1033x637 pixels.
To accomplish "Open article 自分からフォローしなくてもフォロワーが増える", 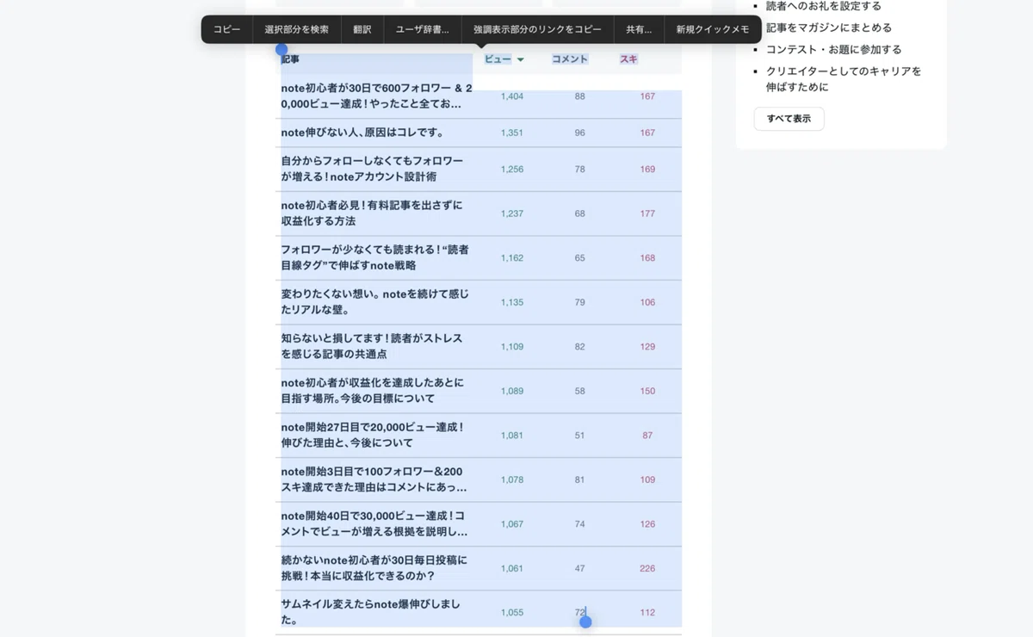I will point(372,169).
